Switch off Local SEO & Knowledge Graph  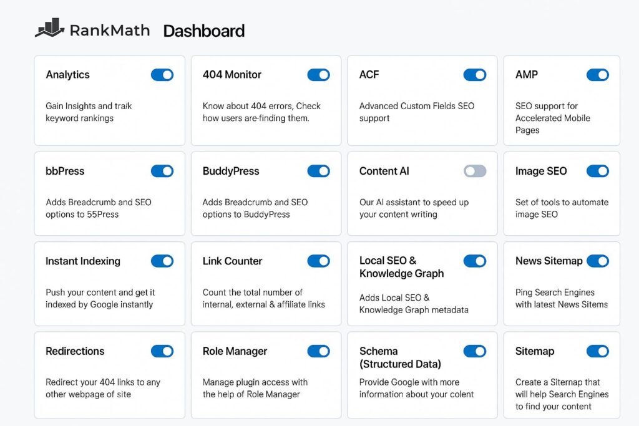pyautogui.click(x=474, y=261)
